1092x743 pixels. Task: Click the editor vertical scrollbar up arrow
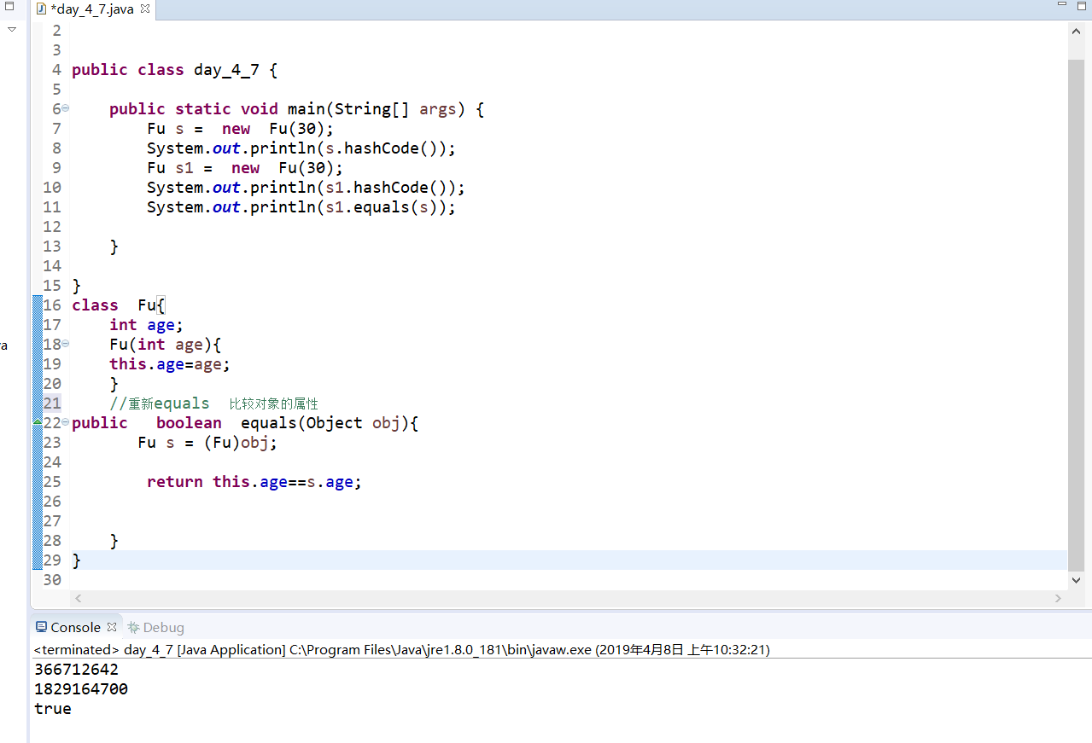pos(1076,31)
